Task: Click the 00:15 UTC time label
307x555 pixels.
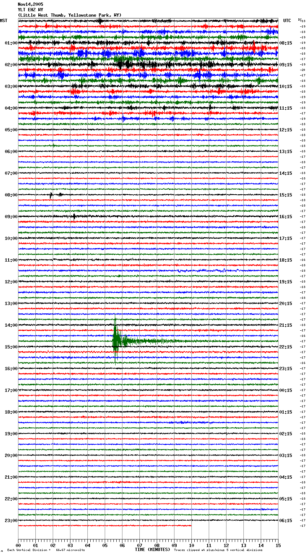Action: (x=286, y=390)
